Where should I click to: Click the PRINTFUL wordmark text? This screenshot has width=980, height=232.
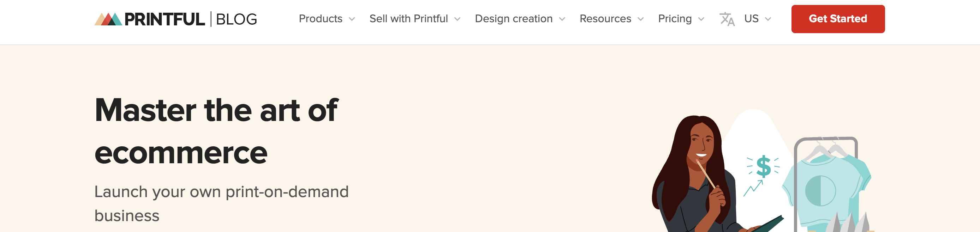(x=165, y=19)
